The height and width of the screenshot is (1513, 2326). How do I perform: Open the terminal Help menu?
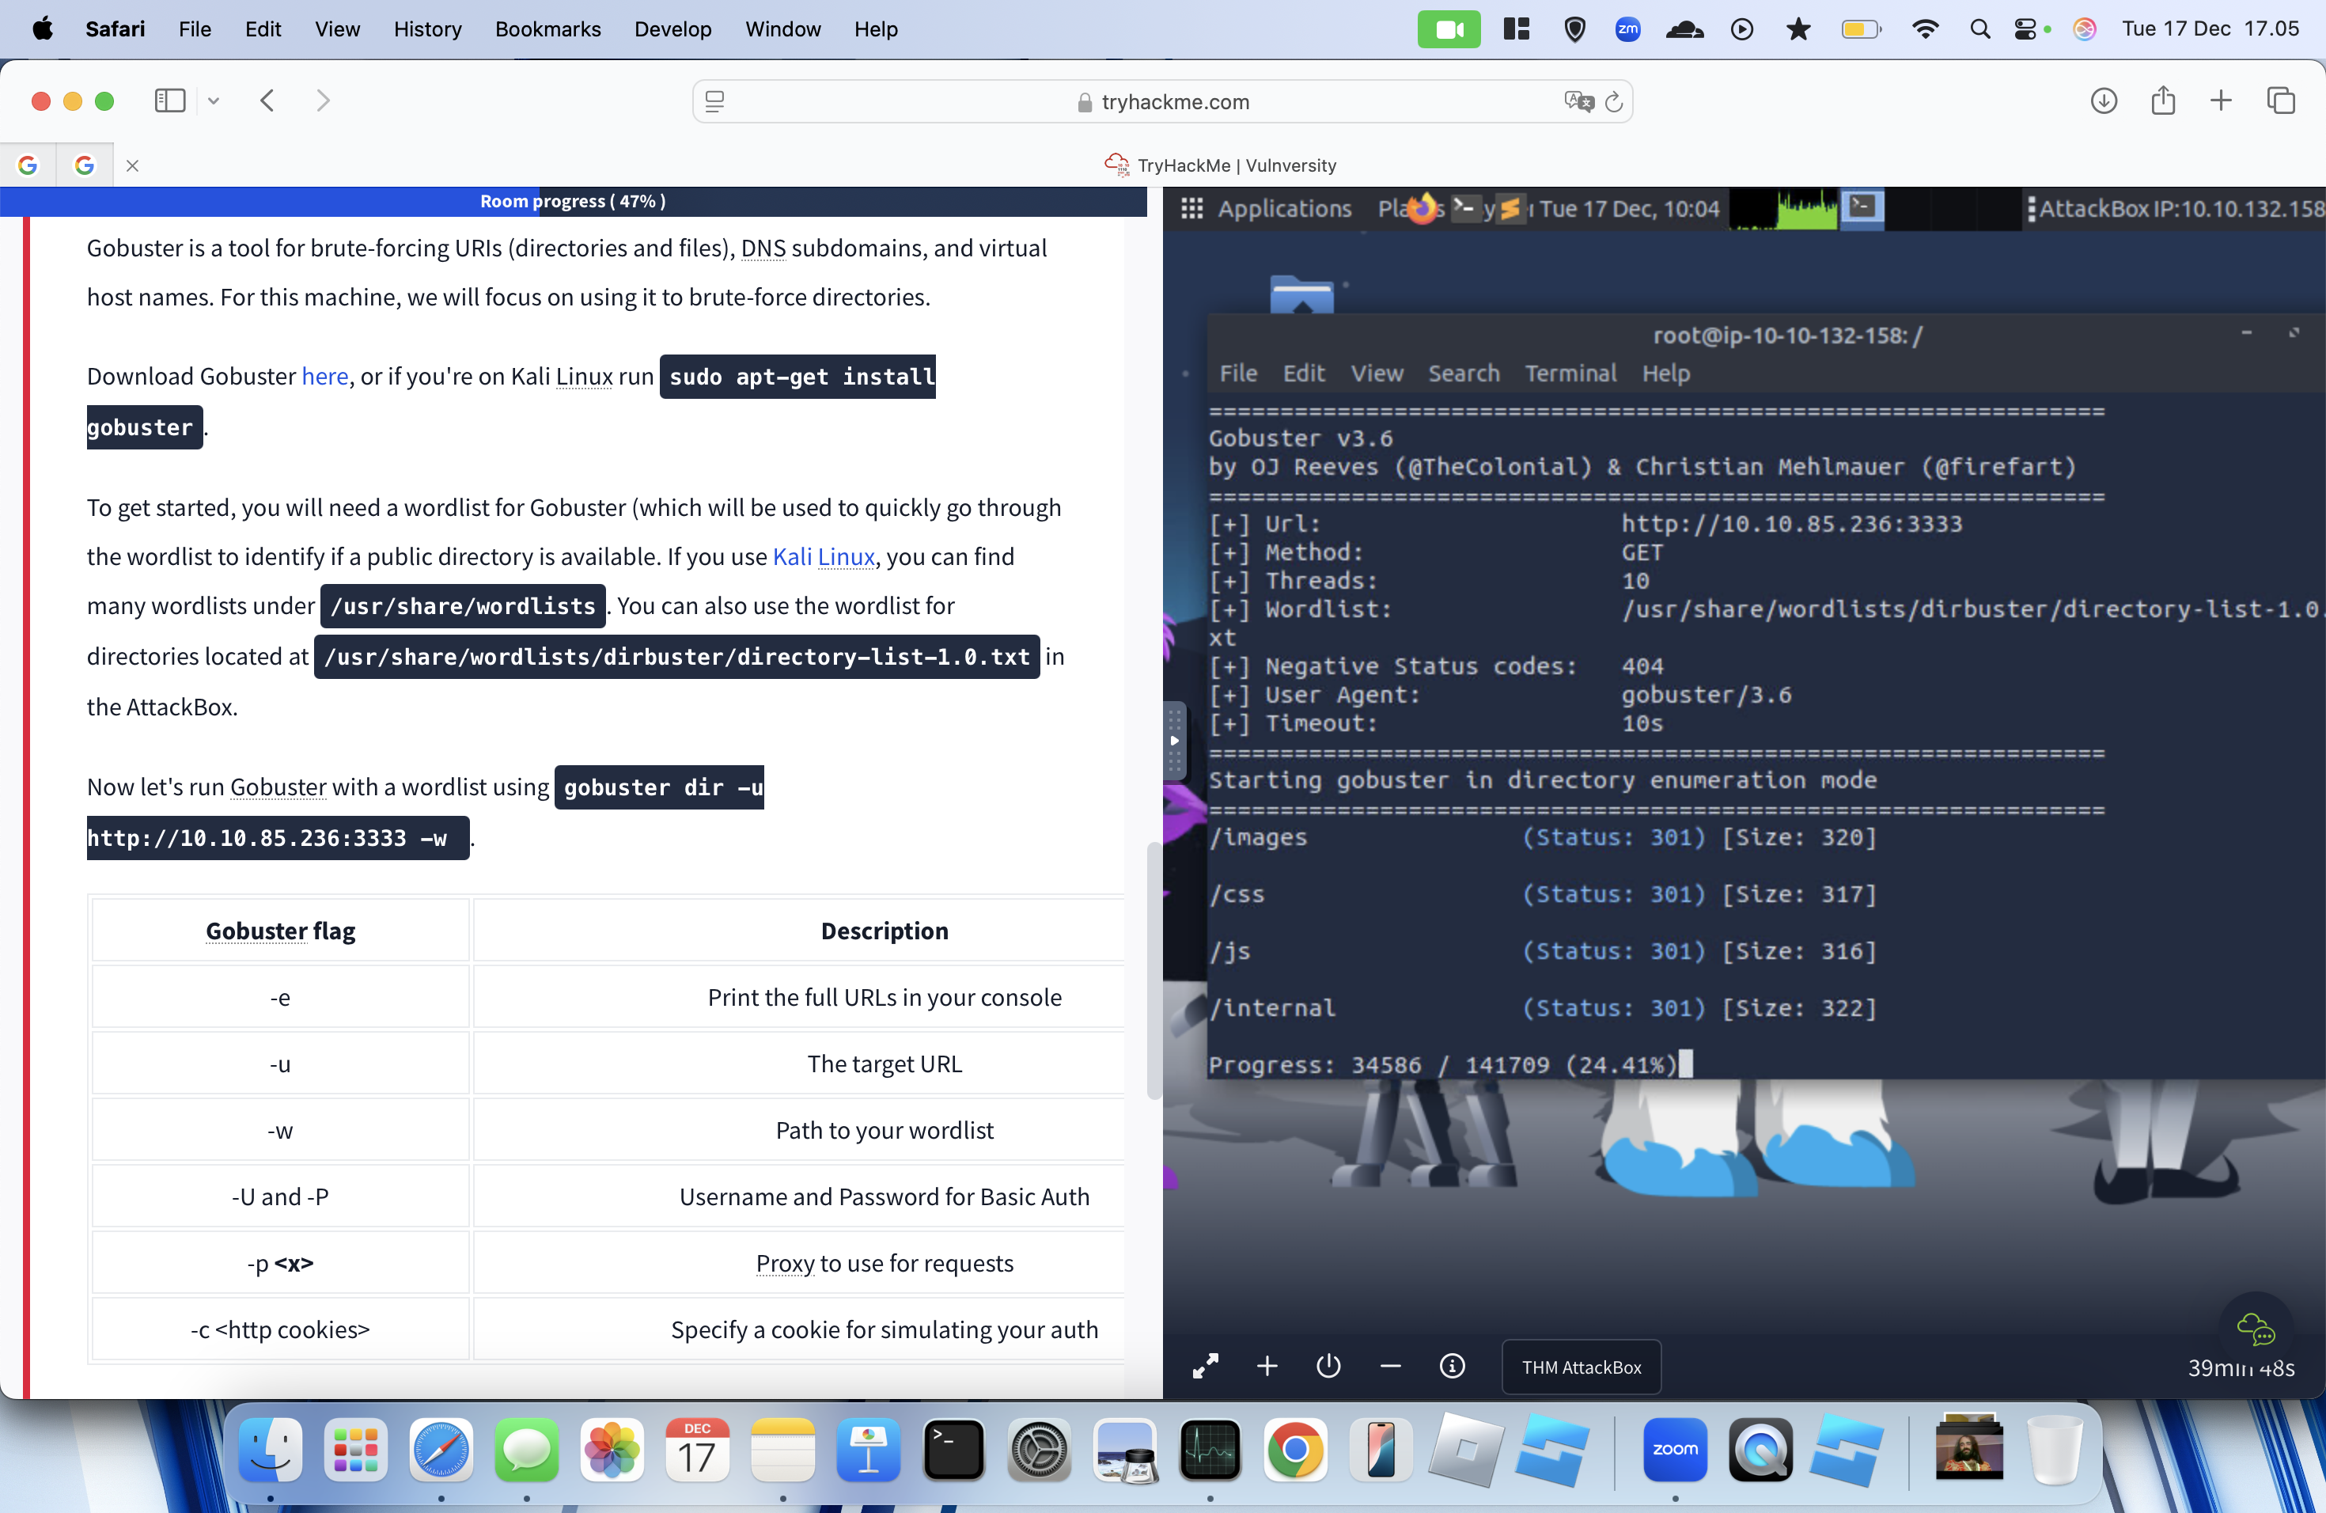[1665, 374]
